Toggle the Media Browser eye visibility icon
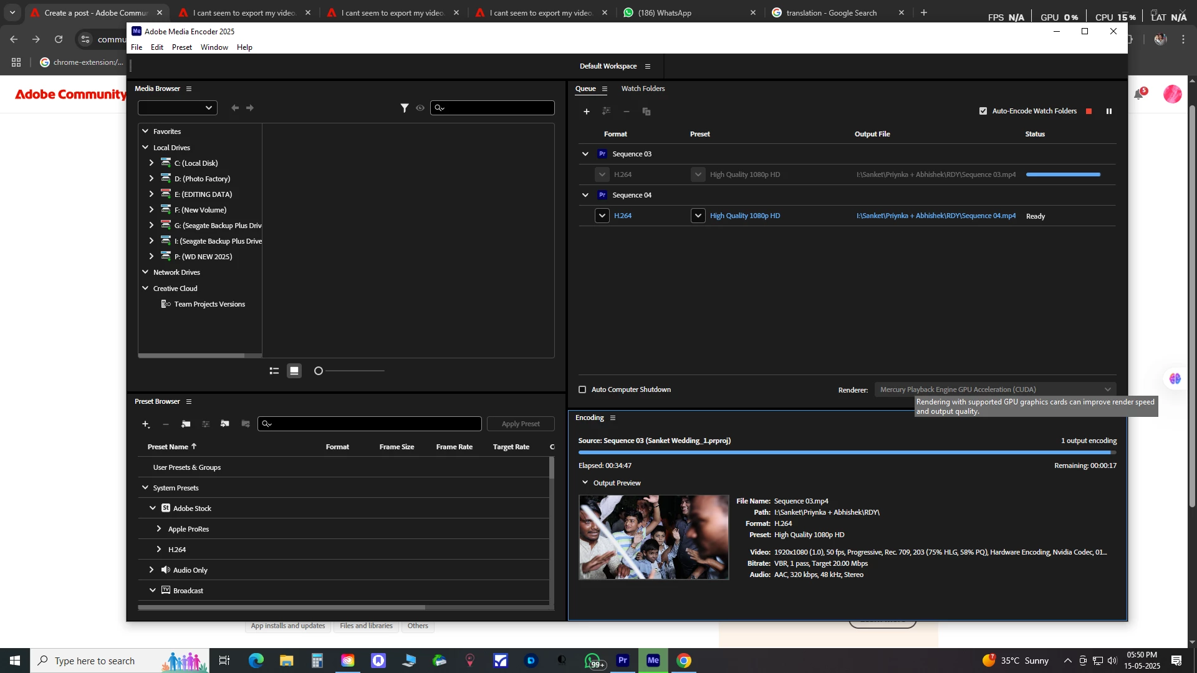This screenshot has width=1197, height=673. pyautogui.click(x=420, y=108)
